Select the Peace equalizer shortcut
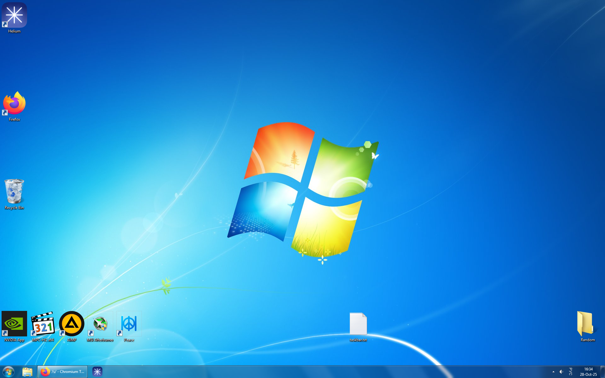Image resolution: width=605 pixels, height=378 pixels. pos(129,324)
